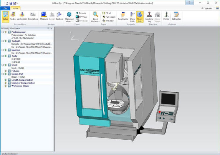Open Standard Views dropdown
Viewport: 220px width, 155px height.
69,17
